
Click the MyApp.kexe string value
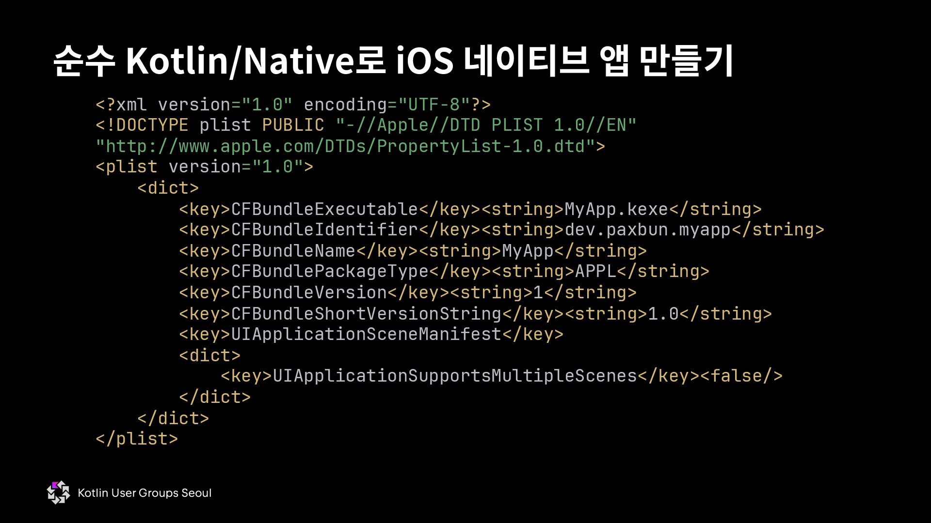click(616, 209)
